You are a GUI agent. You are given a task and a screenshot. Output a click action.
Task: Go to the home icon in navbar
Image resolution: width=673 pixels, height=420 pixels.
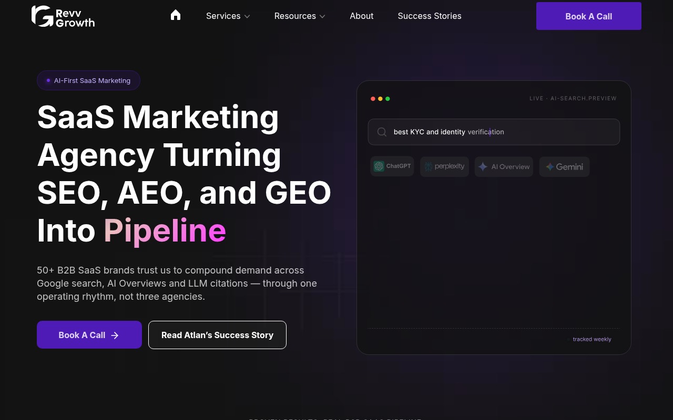[176, 15]
